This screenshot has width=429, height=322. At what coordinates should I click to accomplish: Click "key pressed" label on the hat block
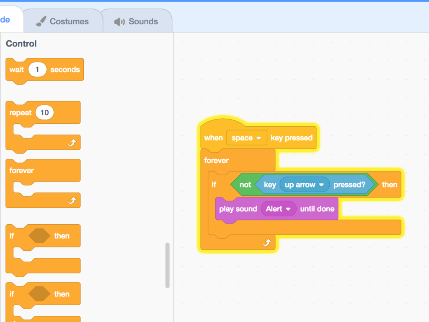[x=292, y=138]
